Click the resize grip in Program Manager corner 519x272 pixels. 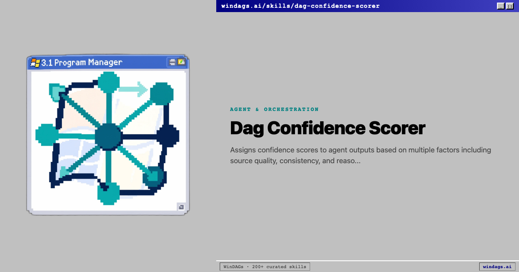[181, 207]
